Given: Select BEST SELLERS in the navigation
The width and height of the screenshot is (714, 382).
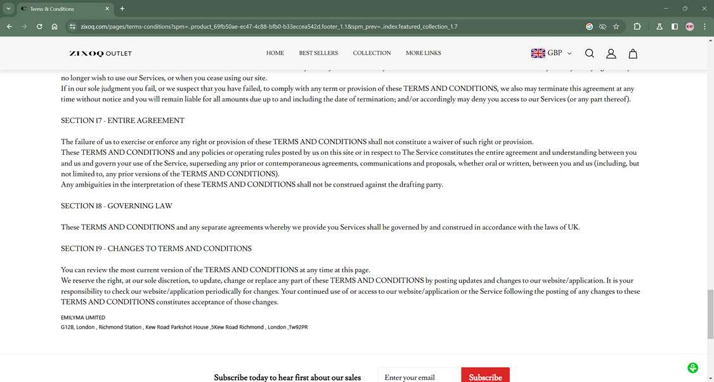Looking at the screenshot, I should tap(319, 53).
